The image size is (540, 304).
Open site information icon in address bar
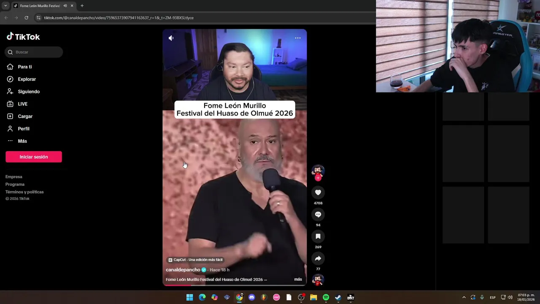pyautogui.click(x=38, y=18)
